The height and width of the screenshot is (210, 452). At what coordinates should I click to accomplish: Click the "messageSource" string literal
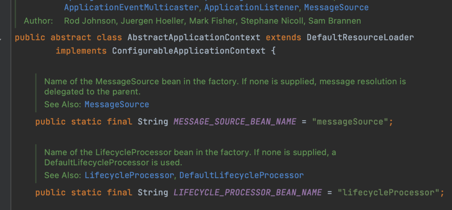coord(350,121)
